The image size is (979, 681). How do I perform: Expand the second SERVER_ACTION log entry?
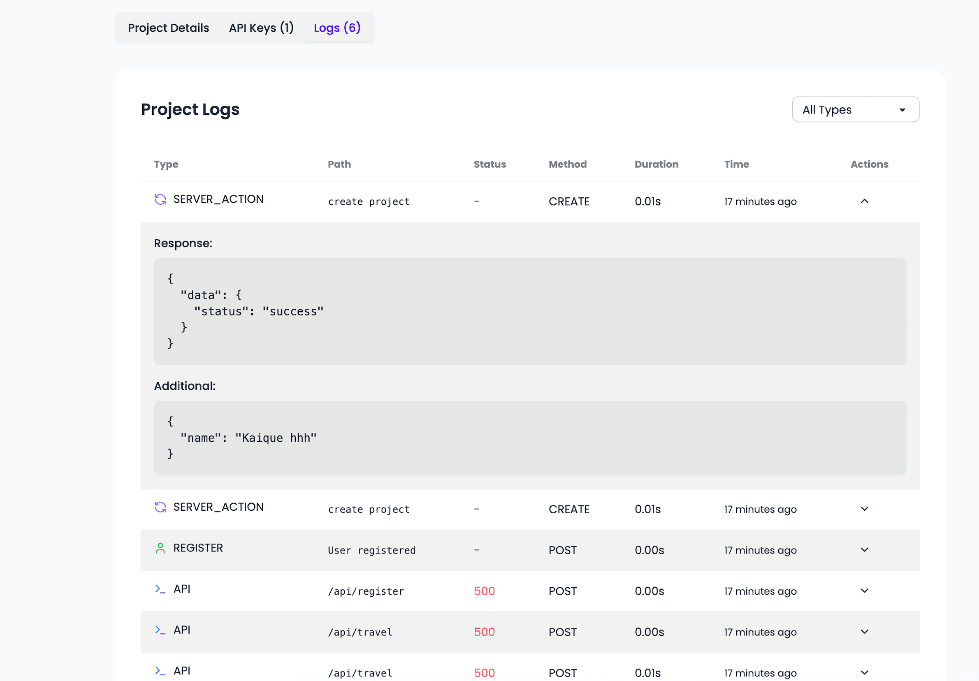pyautogui.click(x=864, y=508)
